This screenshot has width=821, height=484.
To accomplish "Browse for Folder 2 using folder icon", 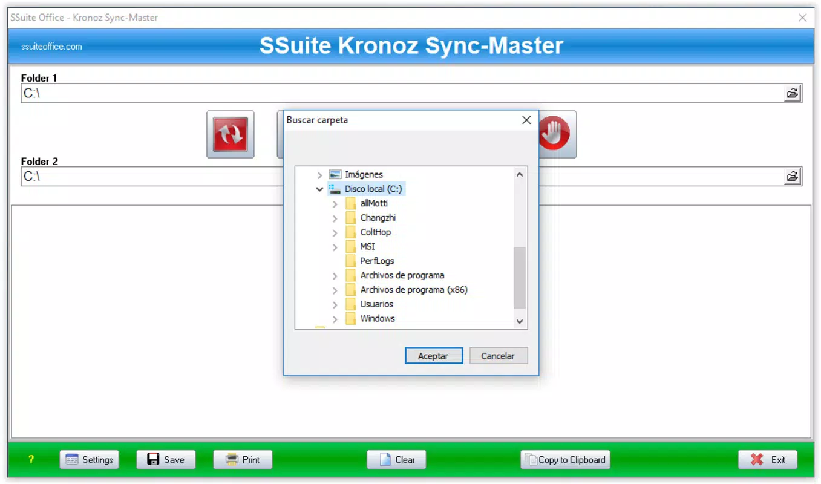I will [x=792, y=177].
